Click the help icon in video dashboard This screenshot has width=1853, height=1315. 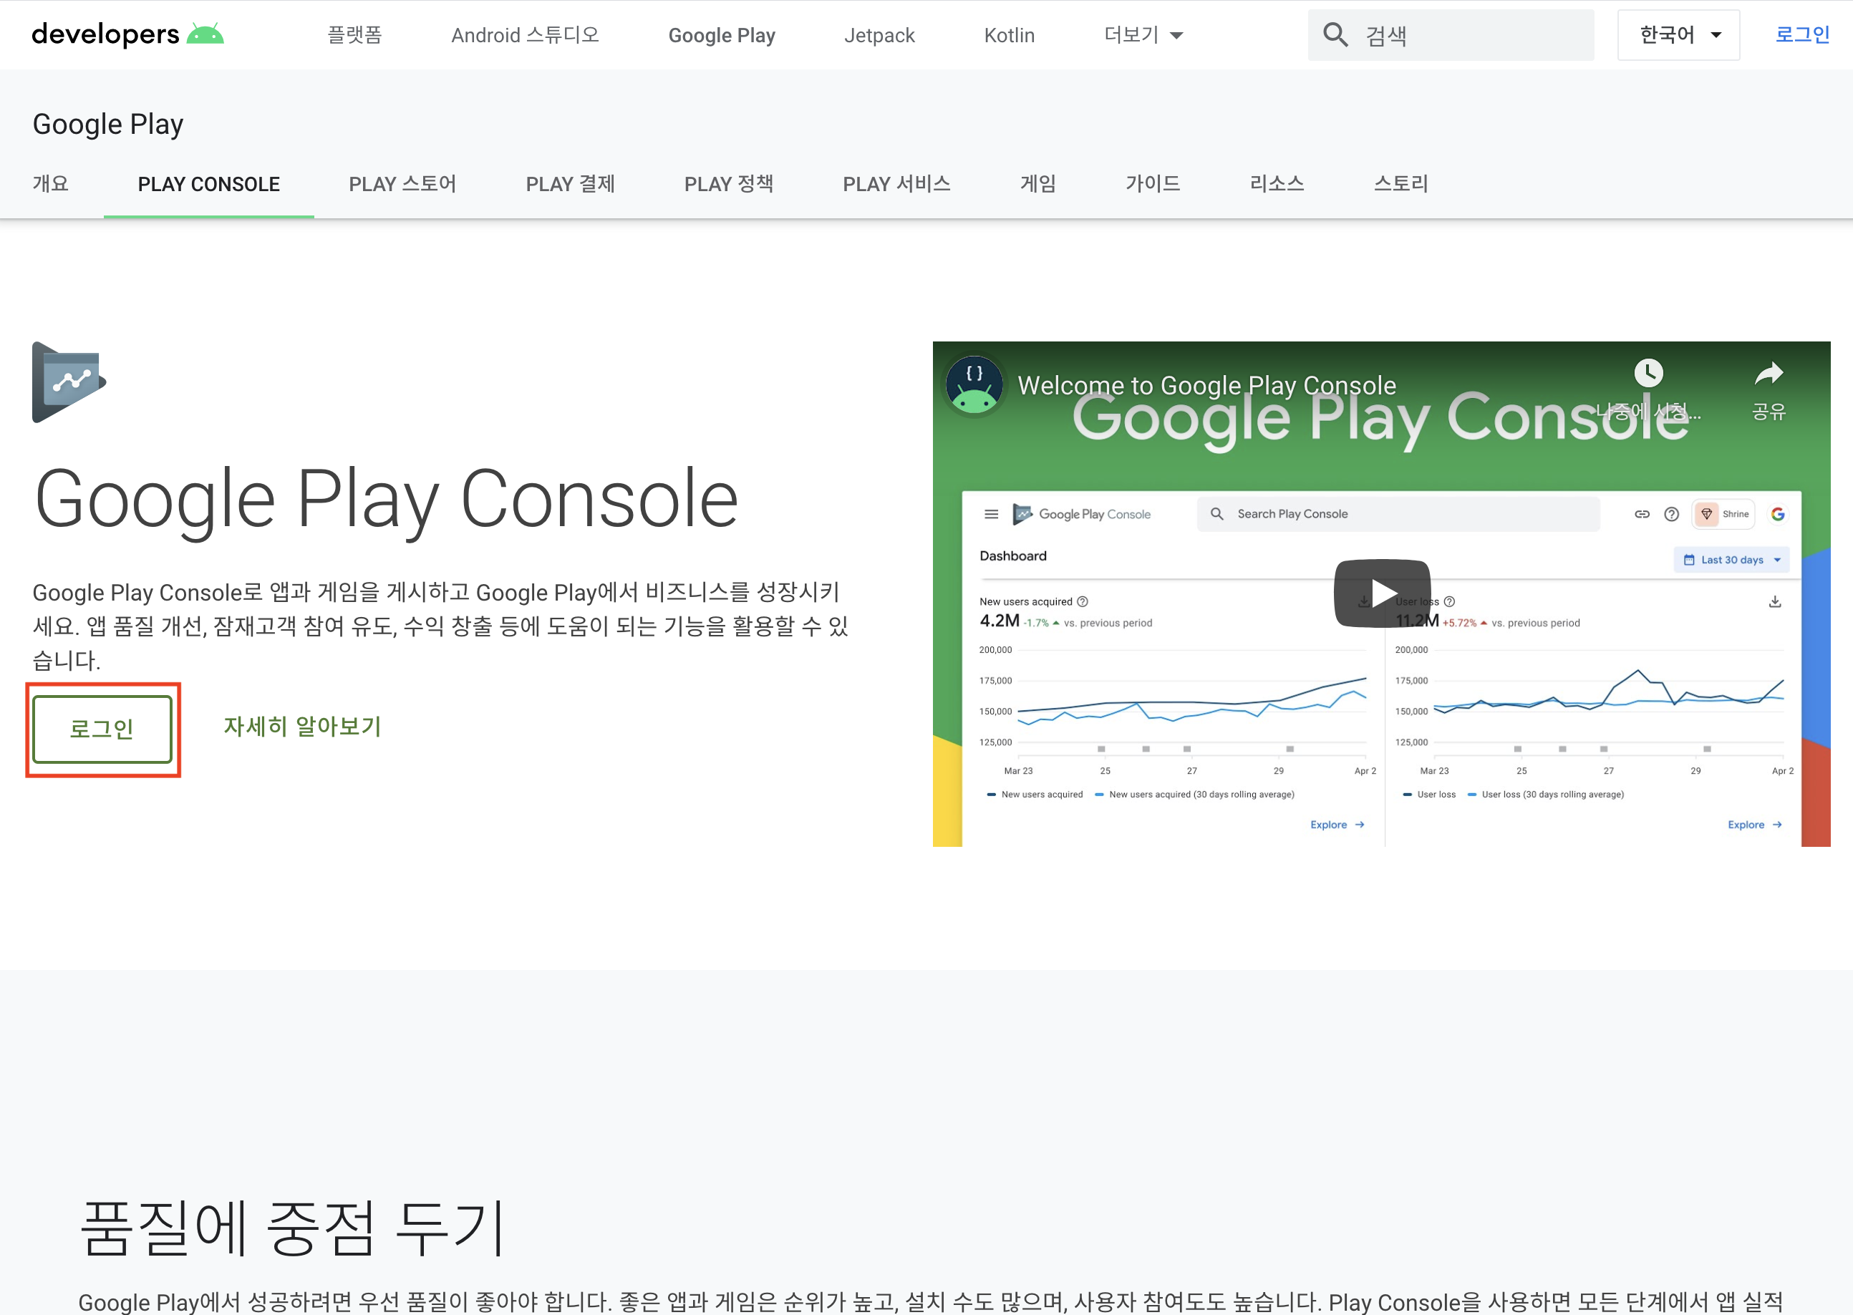click(x=1672, y=514)
